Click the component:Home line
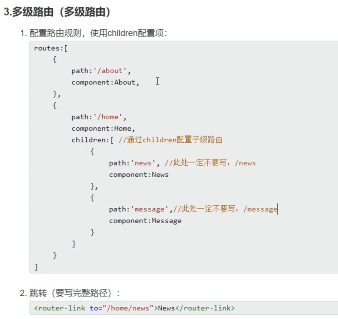The width and height of the screenshot is (338, 319). tap(103, 128)
